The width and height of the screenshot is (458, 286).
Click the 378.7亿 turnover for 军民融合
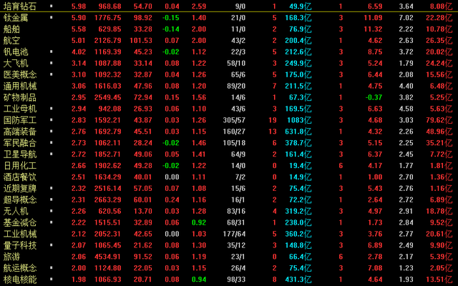click(298, 143)
